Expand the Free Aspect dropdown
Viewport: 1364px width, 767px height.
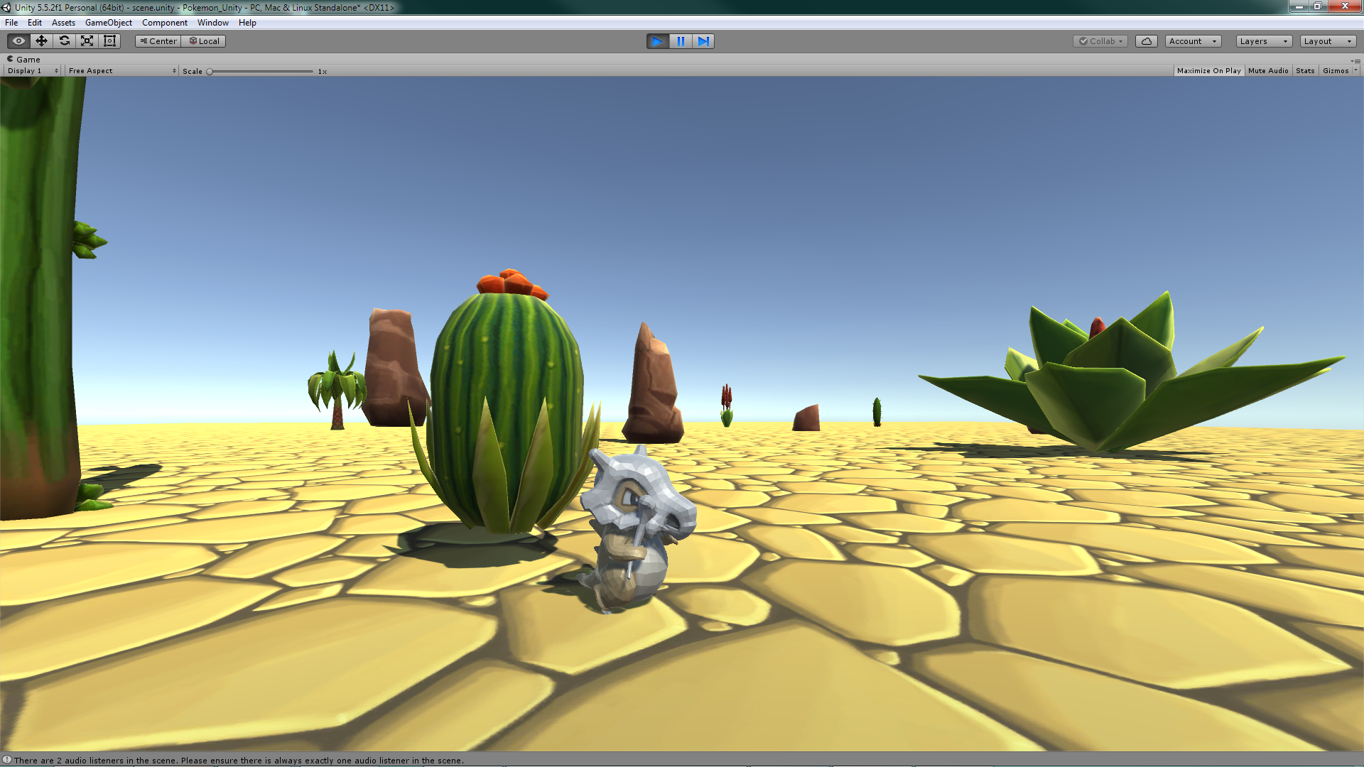[121, 71]
